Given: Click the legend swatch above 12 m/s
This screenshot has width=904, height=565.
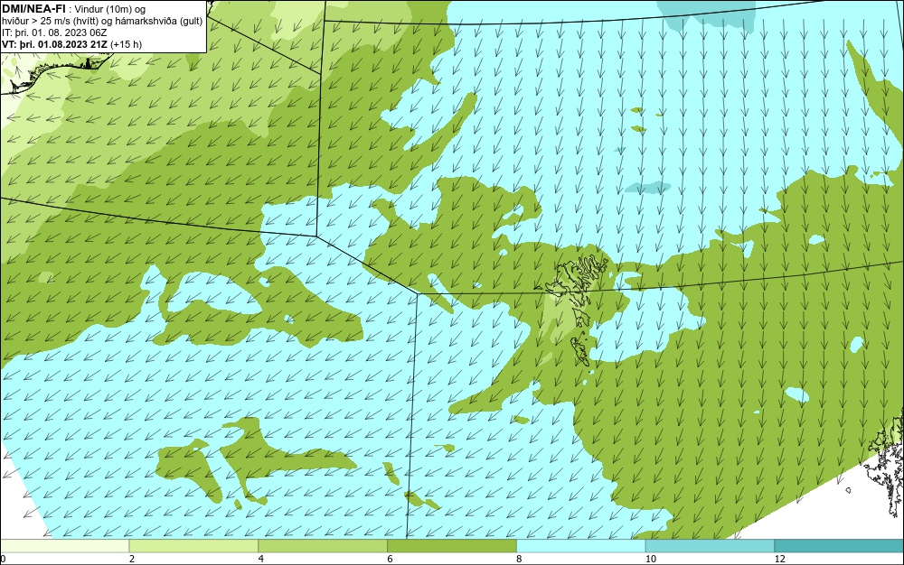Looking at the screenshot, I should coord(840,545).
